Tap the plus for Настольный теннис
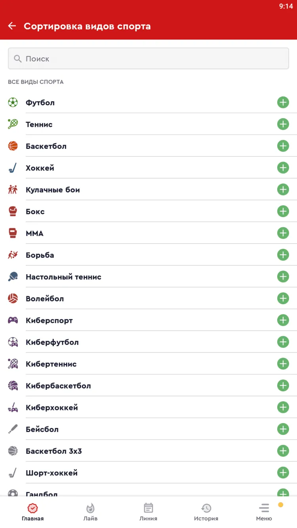 (x=283, y=276)
